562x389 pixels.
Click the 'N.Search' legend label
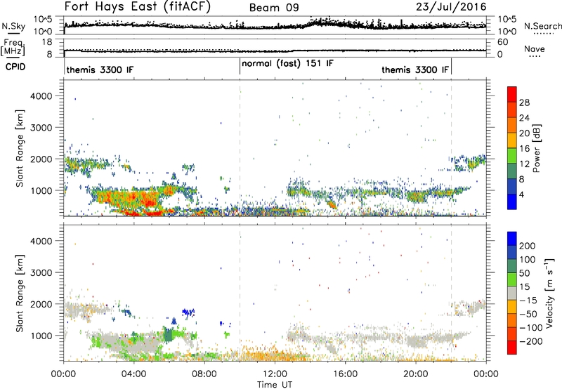[542, 26]
